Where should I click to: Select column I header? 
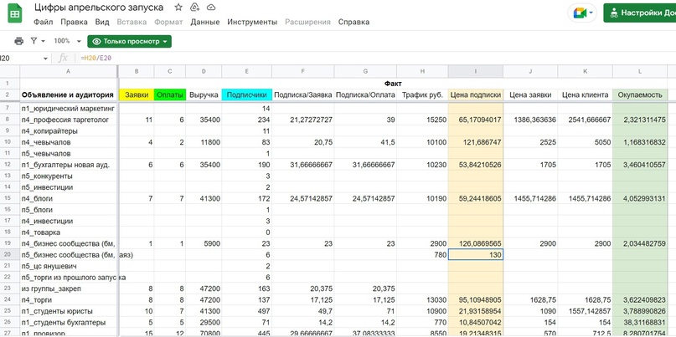pos(476,71)
